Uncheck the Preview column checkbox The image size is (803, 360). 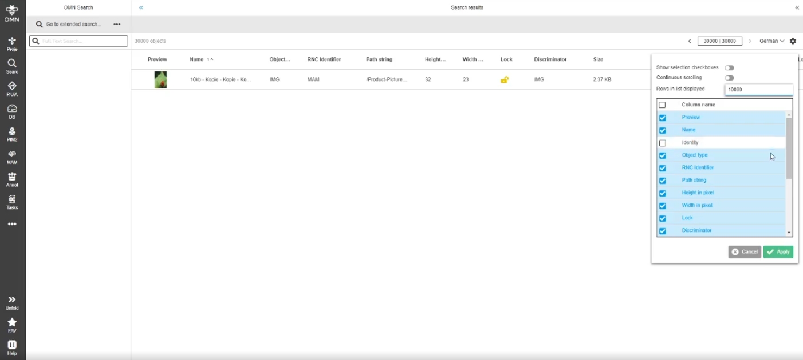(x=662, y=118)
